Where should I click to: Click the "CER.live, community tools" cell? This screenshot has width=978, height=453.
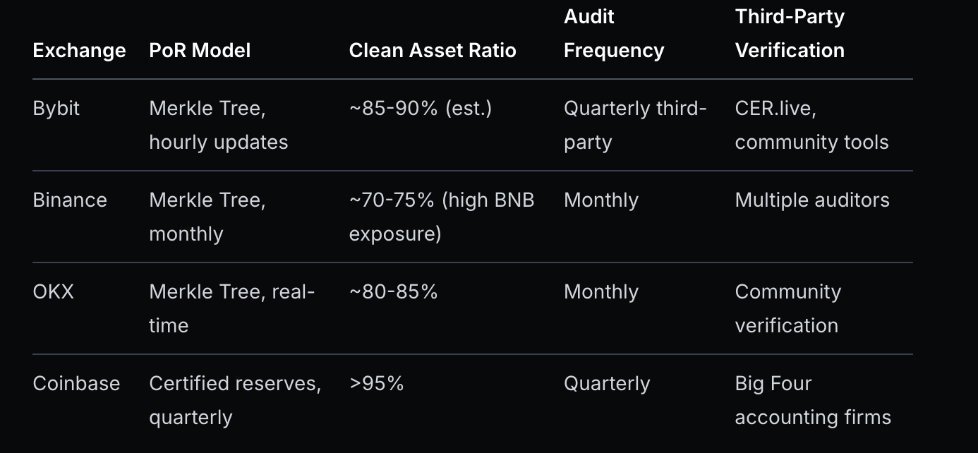811,126
